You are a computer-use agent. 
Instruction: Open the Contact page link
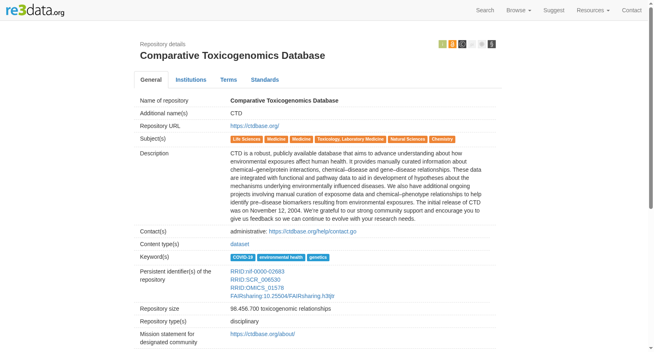pos(632,10)
